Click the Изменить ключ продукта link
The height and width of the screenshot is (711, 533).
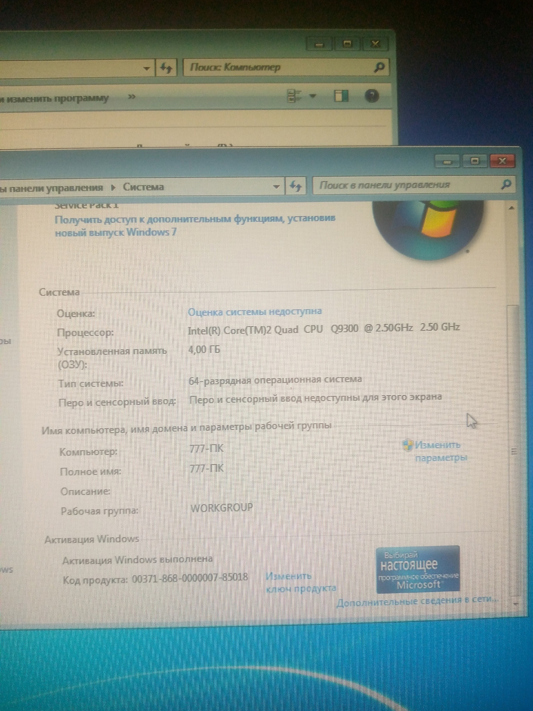pyautogui.click(x=301, y=582)
